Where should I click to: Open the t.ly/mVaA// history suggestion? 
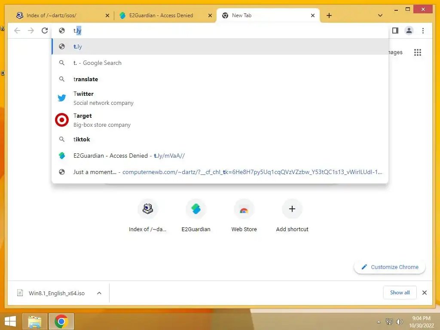pyautogui.click(x=220, y=156)
